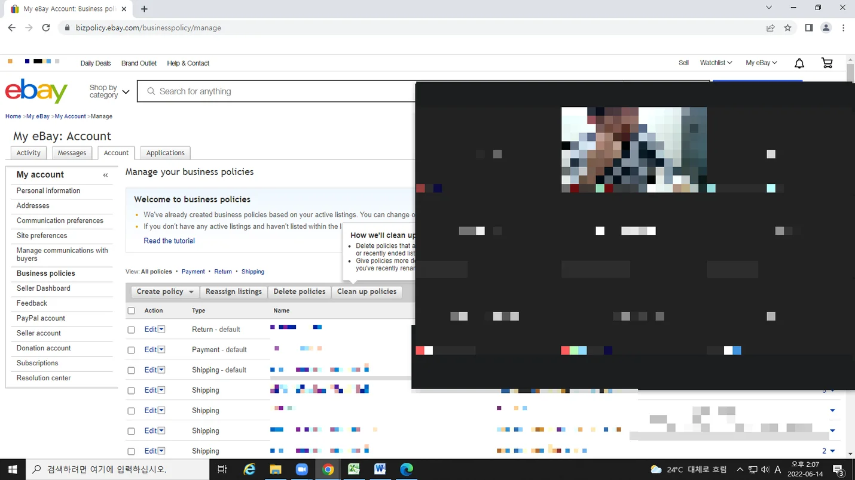The image size is (855, 480).
Task: Open File Explorer from the taskbar
Action: click(x=276, y=469)
